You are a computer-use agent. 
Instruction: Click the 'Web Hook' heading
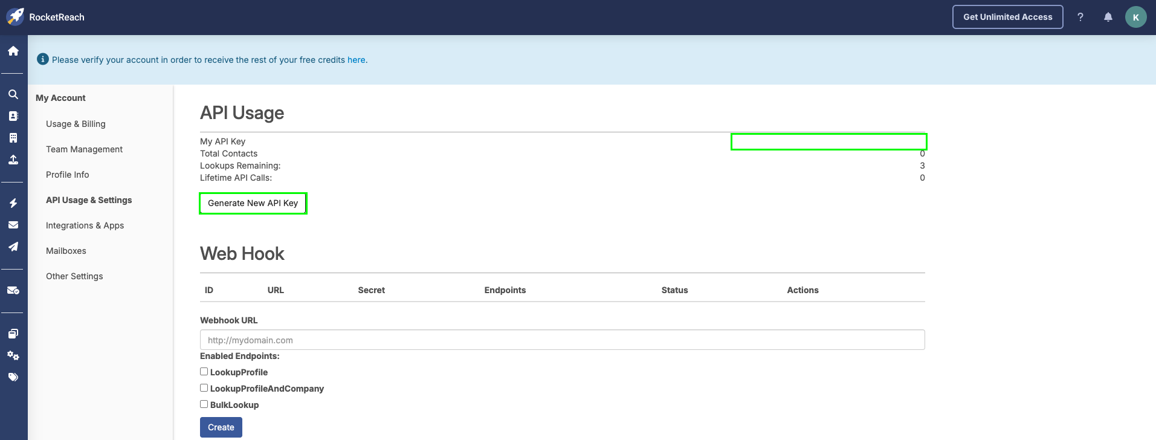pos(242,254)
